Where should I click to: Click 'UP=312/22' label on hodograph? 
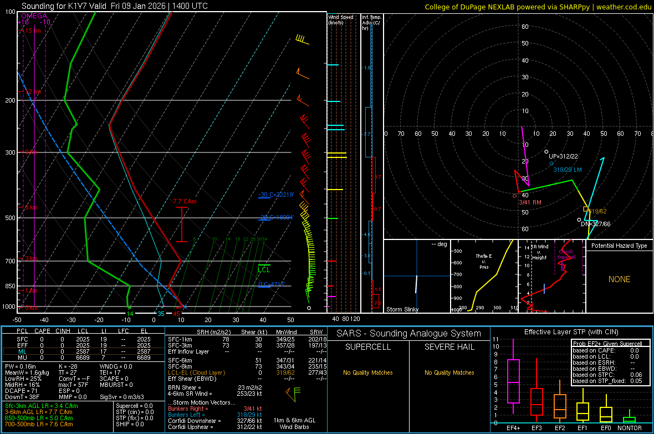pos(563,156)
